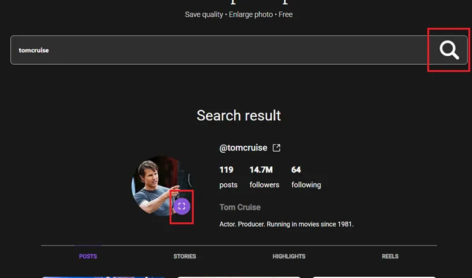The image size is (472, 278).
Task: Switch to the POSTS tab
Action: pyautogui.click(x=88, y=256)
